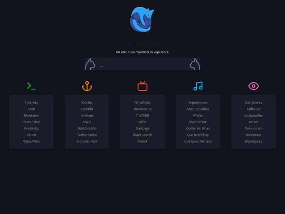The height and width of the screenshot is (214, 285).
Task: Open the TheTVDB link
Action: click(142, 115)
